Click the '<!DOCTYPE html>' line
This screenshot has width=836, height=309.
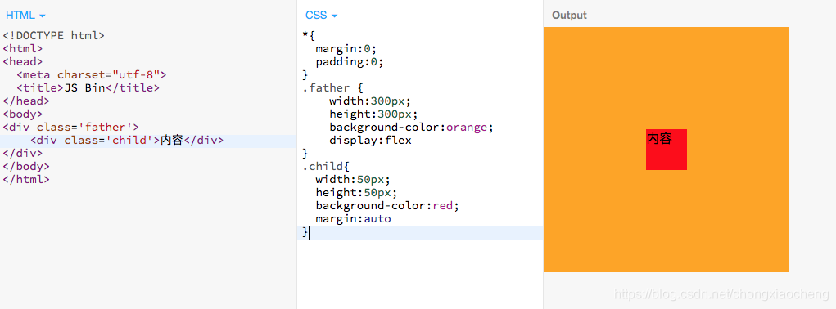pyautogui.click(x=53, y=36)
